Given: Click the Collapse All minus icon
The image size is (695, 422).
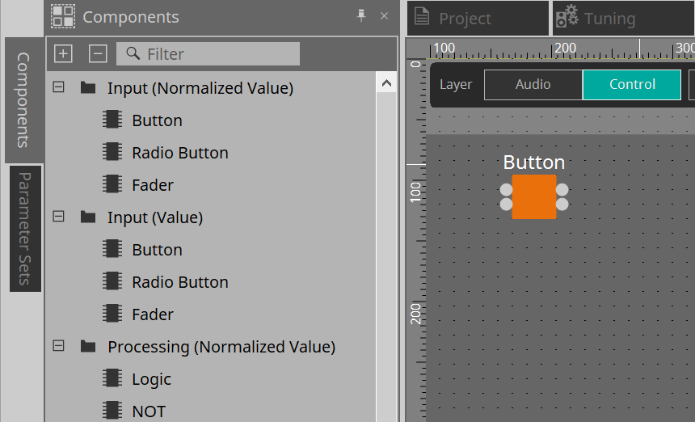Looking at the screenshot, I should coord(98,53).
